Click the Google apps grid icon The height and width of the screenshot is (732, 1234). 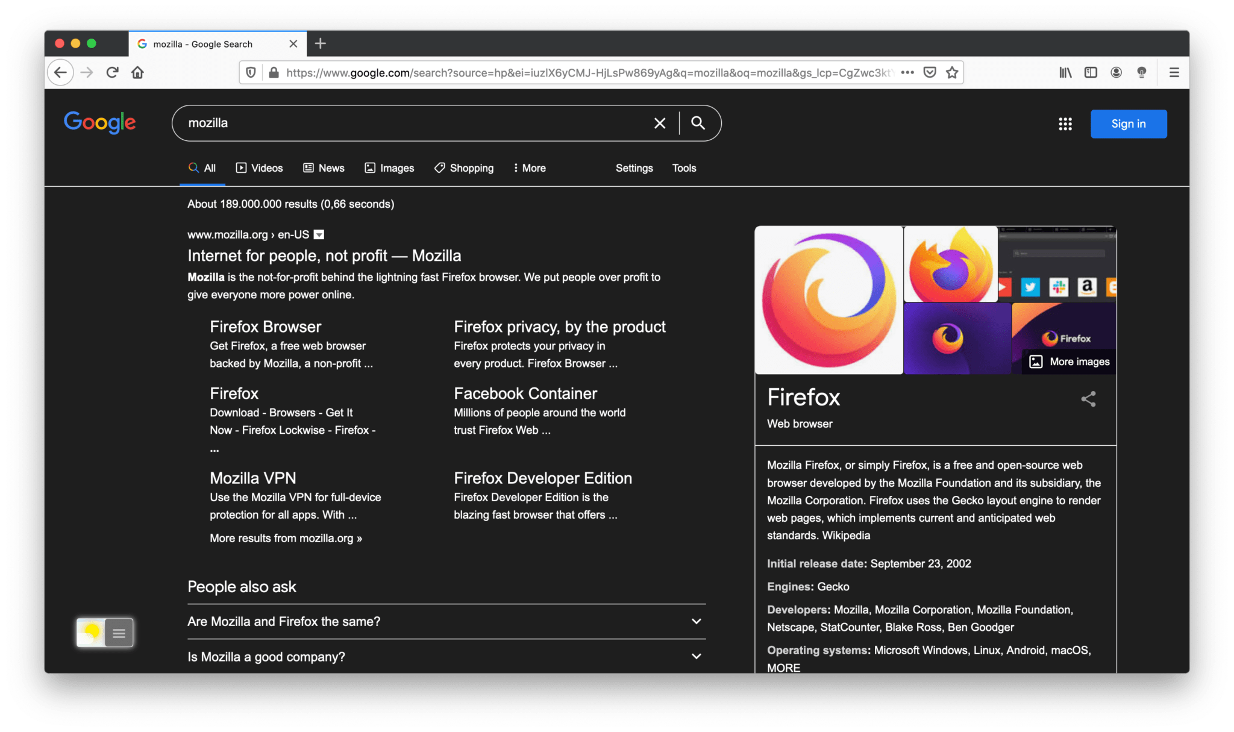coord(1065,124)
